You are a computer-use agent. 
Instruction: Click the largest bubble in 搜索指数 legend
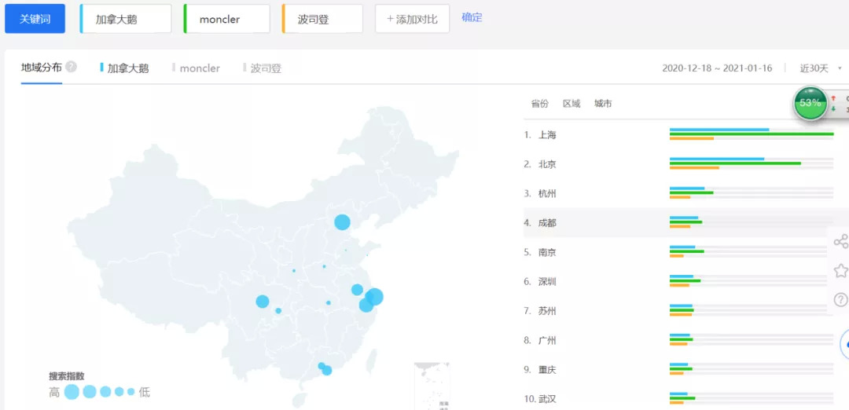tap(72, 392)
